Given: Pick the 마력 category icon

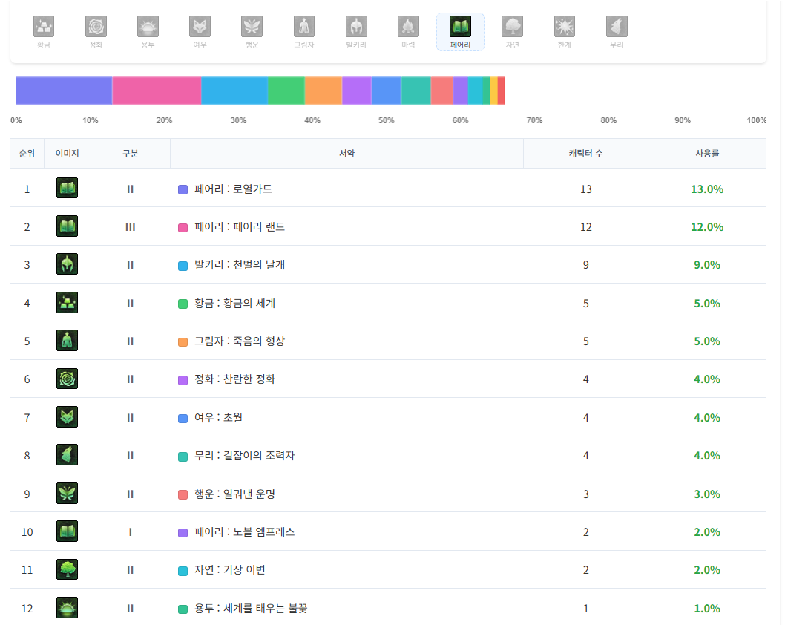Looking at the screenshot, I should click(x=408, y=27).
